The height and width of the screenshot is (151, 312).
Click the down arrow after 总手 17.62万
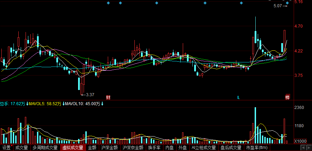[27, 104]
